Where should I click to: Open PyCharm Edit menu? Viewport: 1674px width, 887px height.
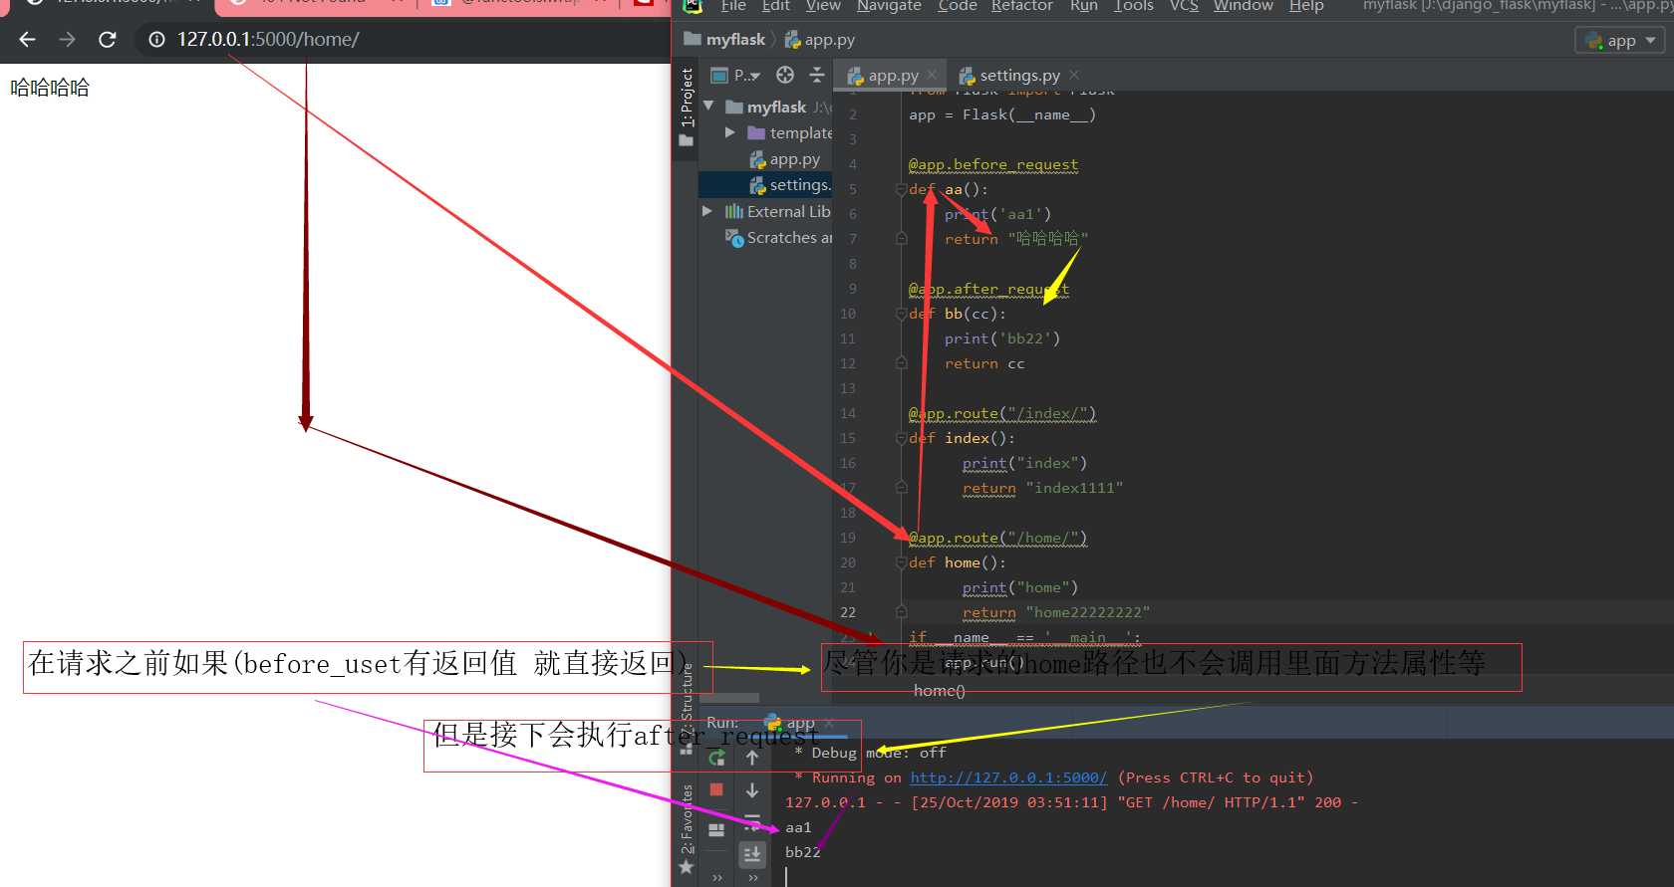point(775,6)
